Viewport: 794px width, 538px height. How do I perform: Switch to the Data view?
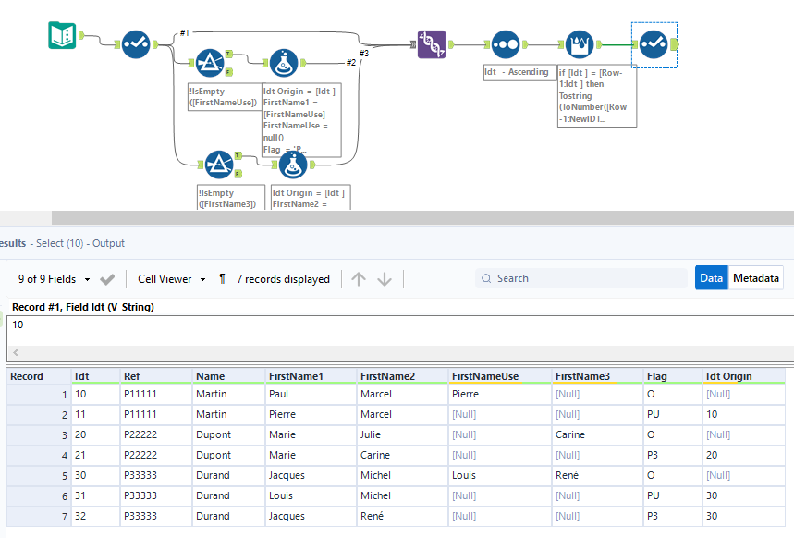coord(712,278)
